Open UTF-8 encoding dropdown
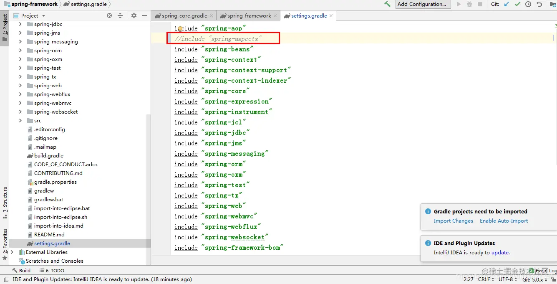Viewport: 557px width, 284px height. click(508, 279)
